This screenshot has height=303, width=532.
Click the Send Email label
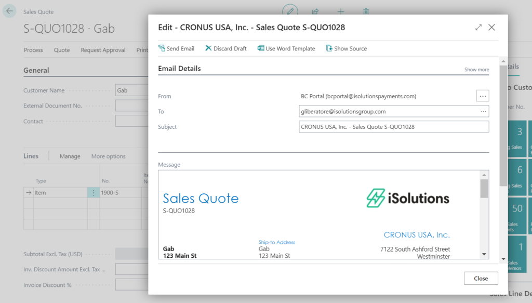pos(180,48)
